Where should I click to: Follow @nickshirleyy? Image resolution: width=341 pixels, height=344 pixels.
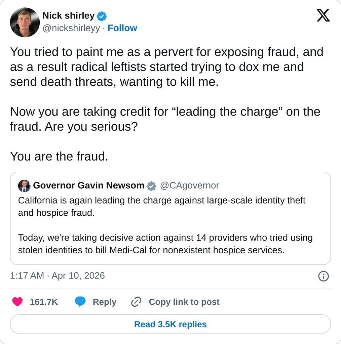pos(122,28)
